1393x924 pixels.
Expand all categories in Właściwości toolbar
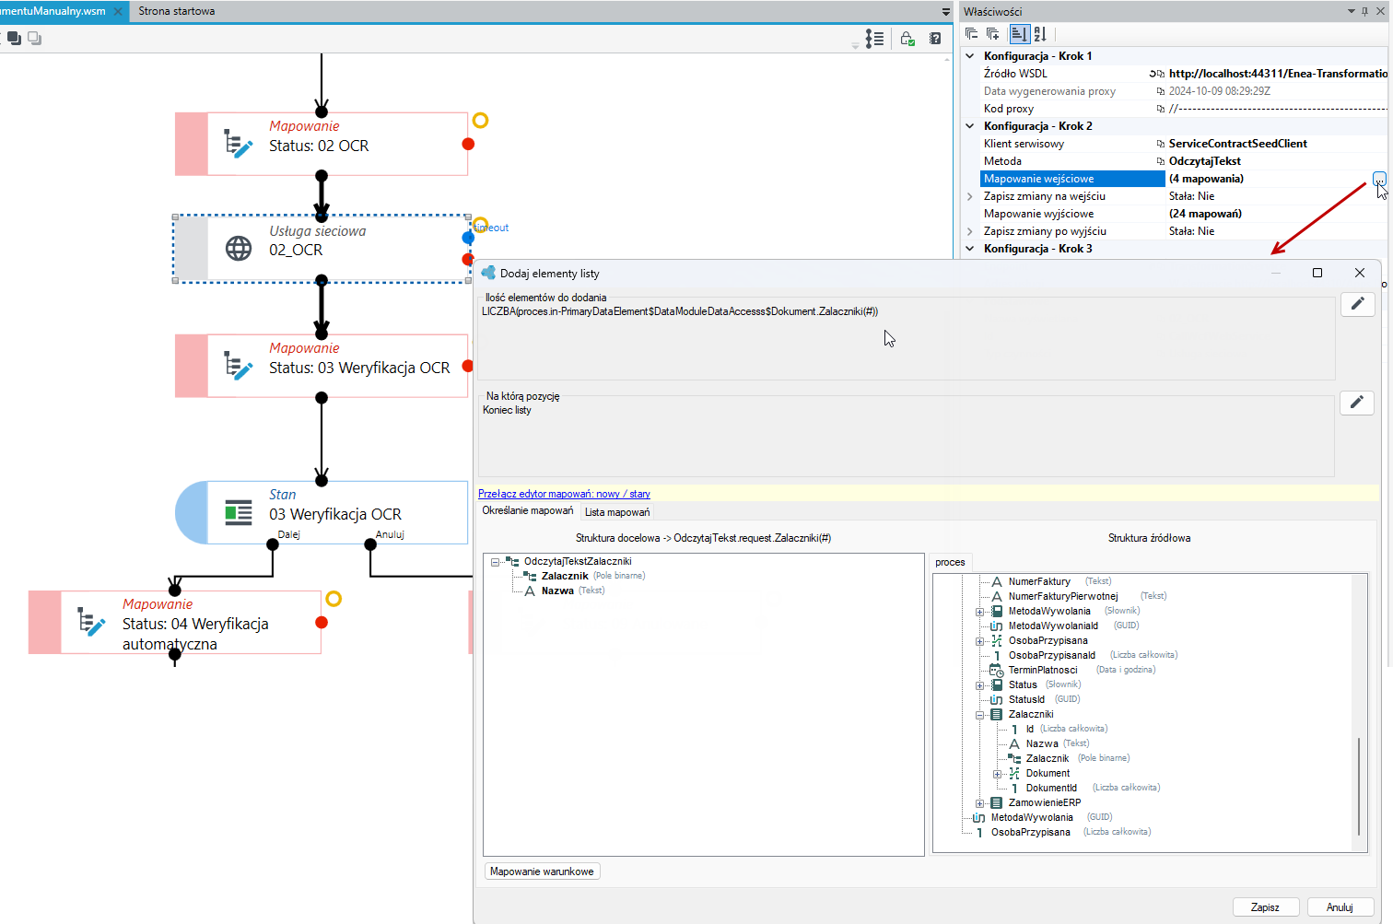(992, 34)
